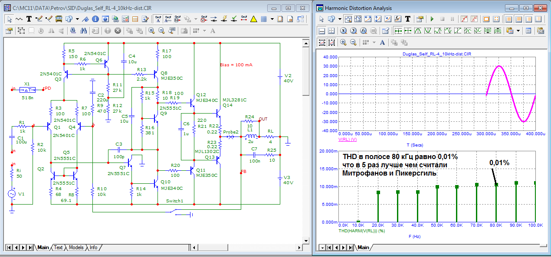551x257 pixels.
Task: Click the yellow warning triangle toolbar icon
Action: (x=253, y=19)
